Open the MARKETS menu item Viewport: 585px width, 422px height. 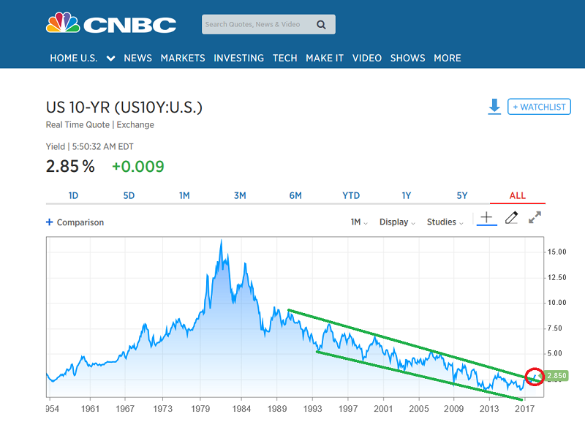(183, 59)
